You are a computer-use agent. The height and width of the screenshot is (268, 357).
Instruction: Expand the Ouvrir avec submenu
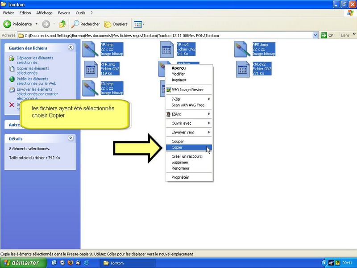[189, 123]
